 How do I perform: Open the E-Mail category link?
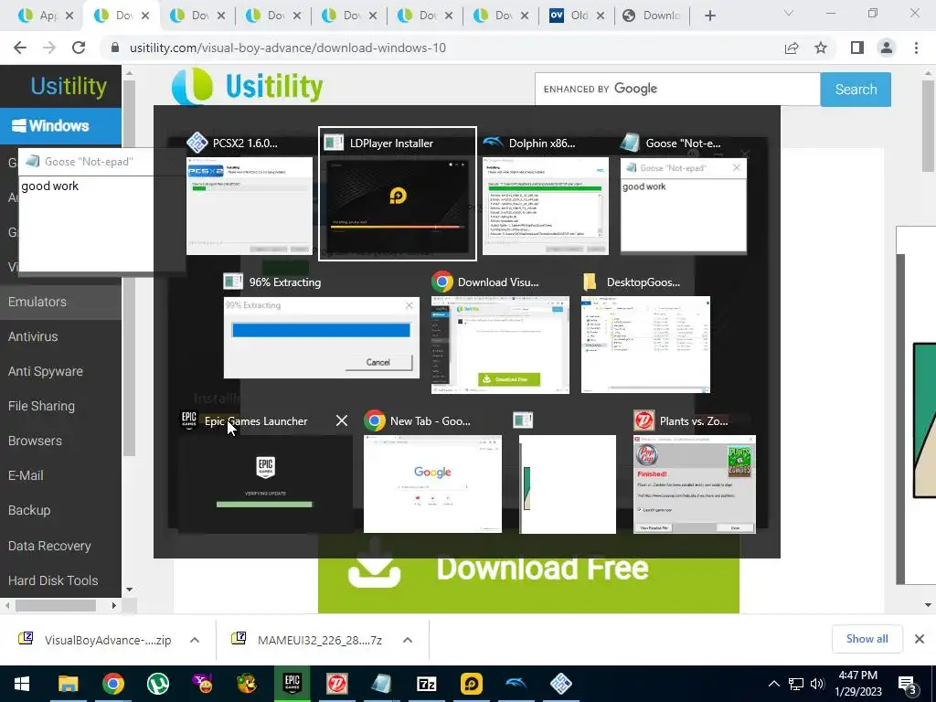[x=26, y=475]
